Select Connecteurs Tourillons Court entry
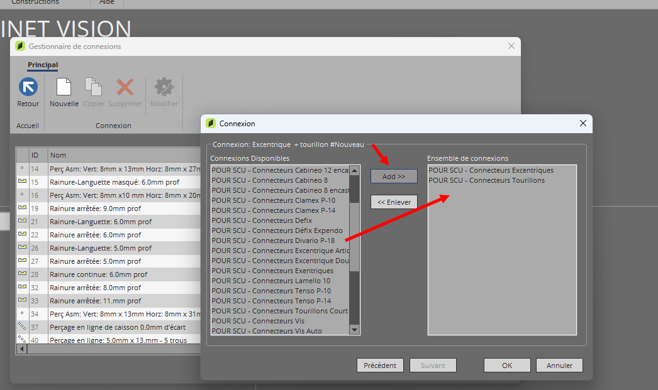Viewport: 658px width, 390px height. [x=281, y=311]
